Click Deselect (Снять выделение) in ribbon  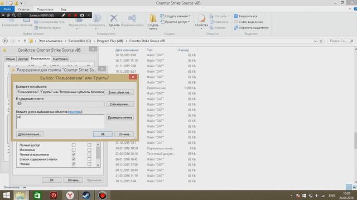pyautogui.click(x=248, y=22)
